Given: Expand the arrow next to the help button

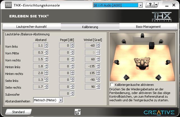Looking at the screenshot, I should point(156,5).
